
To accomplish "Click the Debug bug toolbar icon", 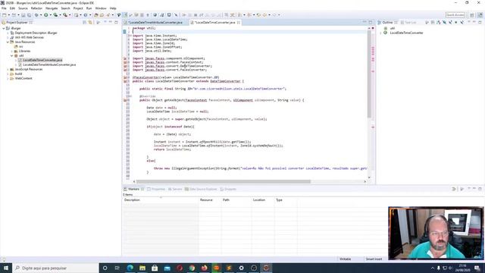I will click(36, 15).
